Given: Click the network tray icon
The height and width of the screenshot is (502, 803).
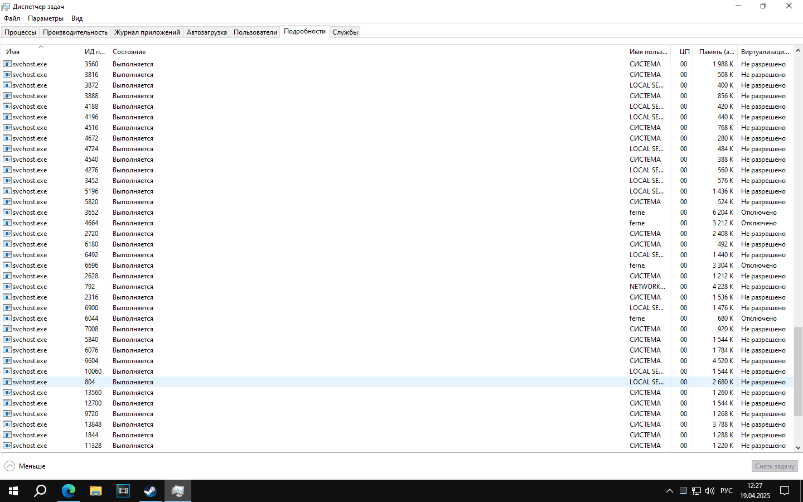Looking at the screenshot, I should pos(696,491).
